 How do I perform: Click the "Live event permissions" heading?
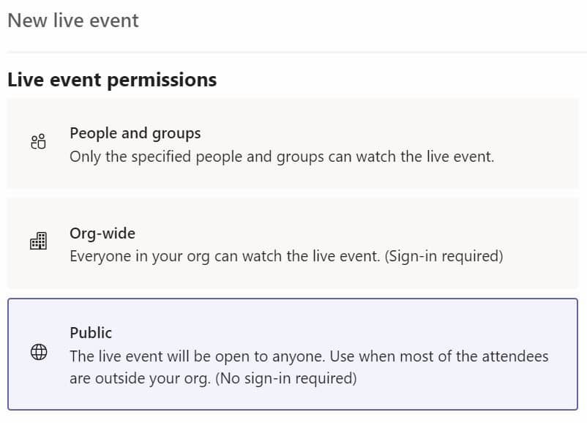coord(112,80)
